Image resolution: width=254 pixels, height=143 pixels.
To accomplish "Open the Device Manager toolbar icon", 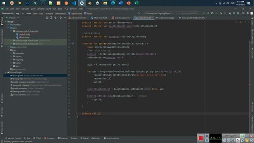I will click(x=234, y=13).
